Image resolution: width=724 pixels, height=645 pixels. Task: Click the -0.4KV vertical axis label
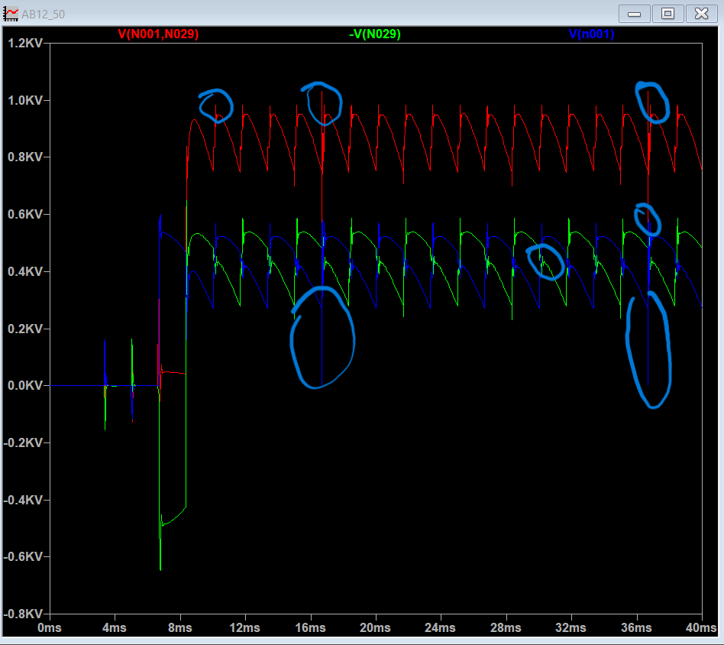point(23,500)
